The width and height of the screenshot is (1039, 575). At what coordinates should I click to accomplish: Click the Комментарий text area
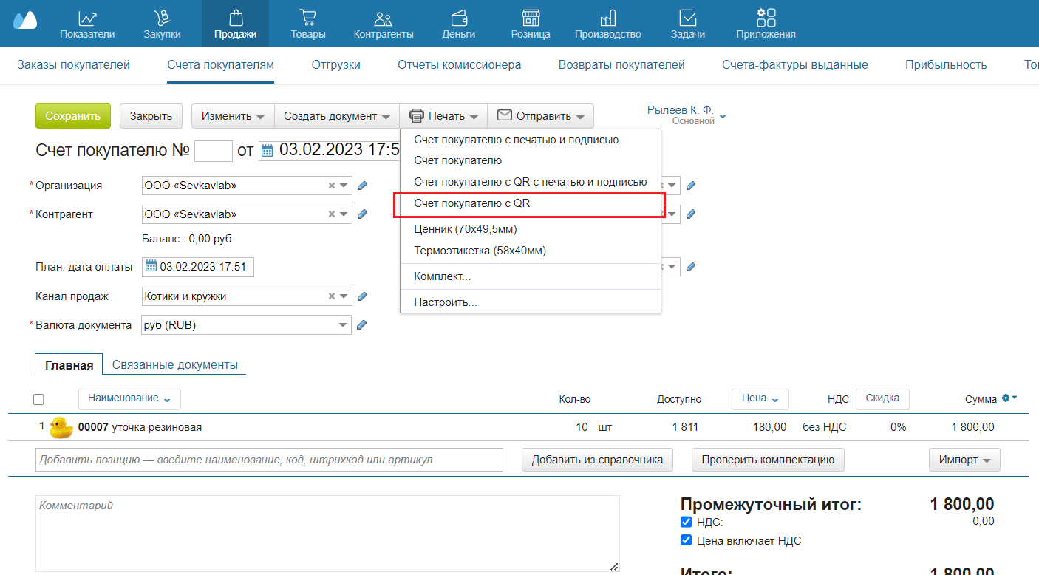(x=327, y=534)
